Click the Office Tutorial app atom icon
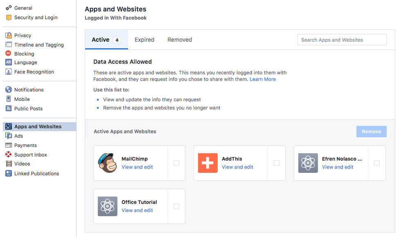Screen dimensions: 401x237 [x=107, y=206]
